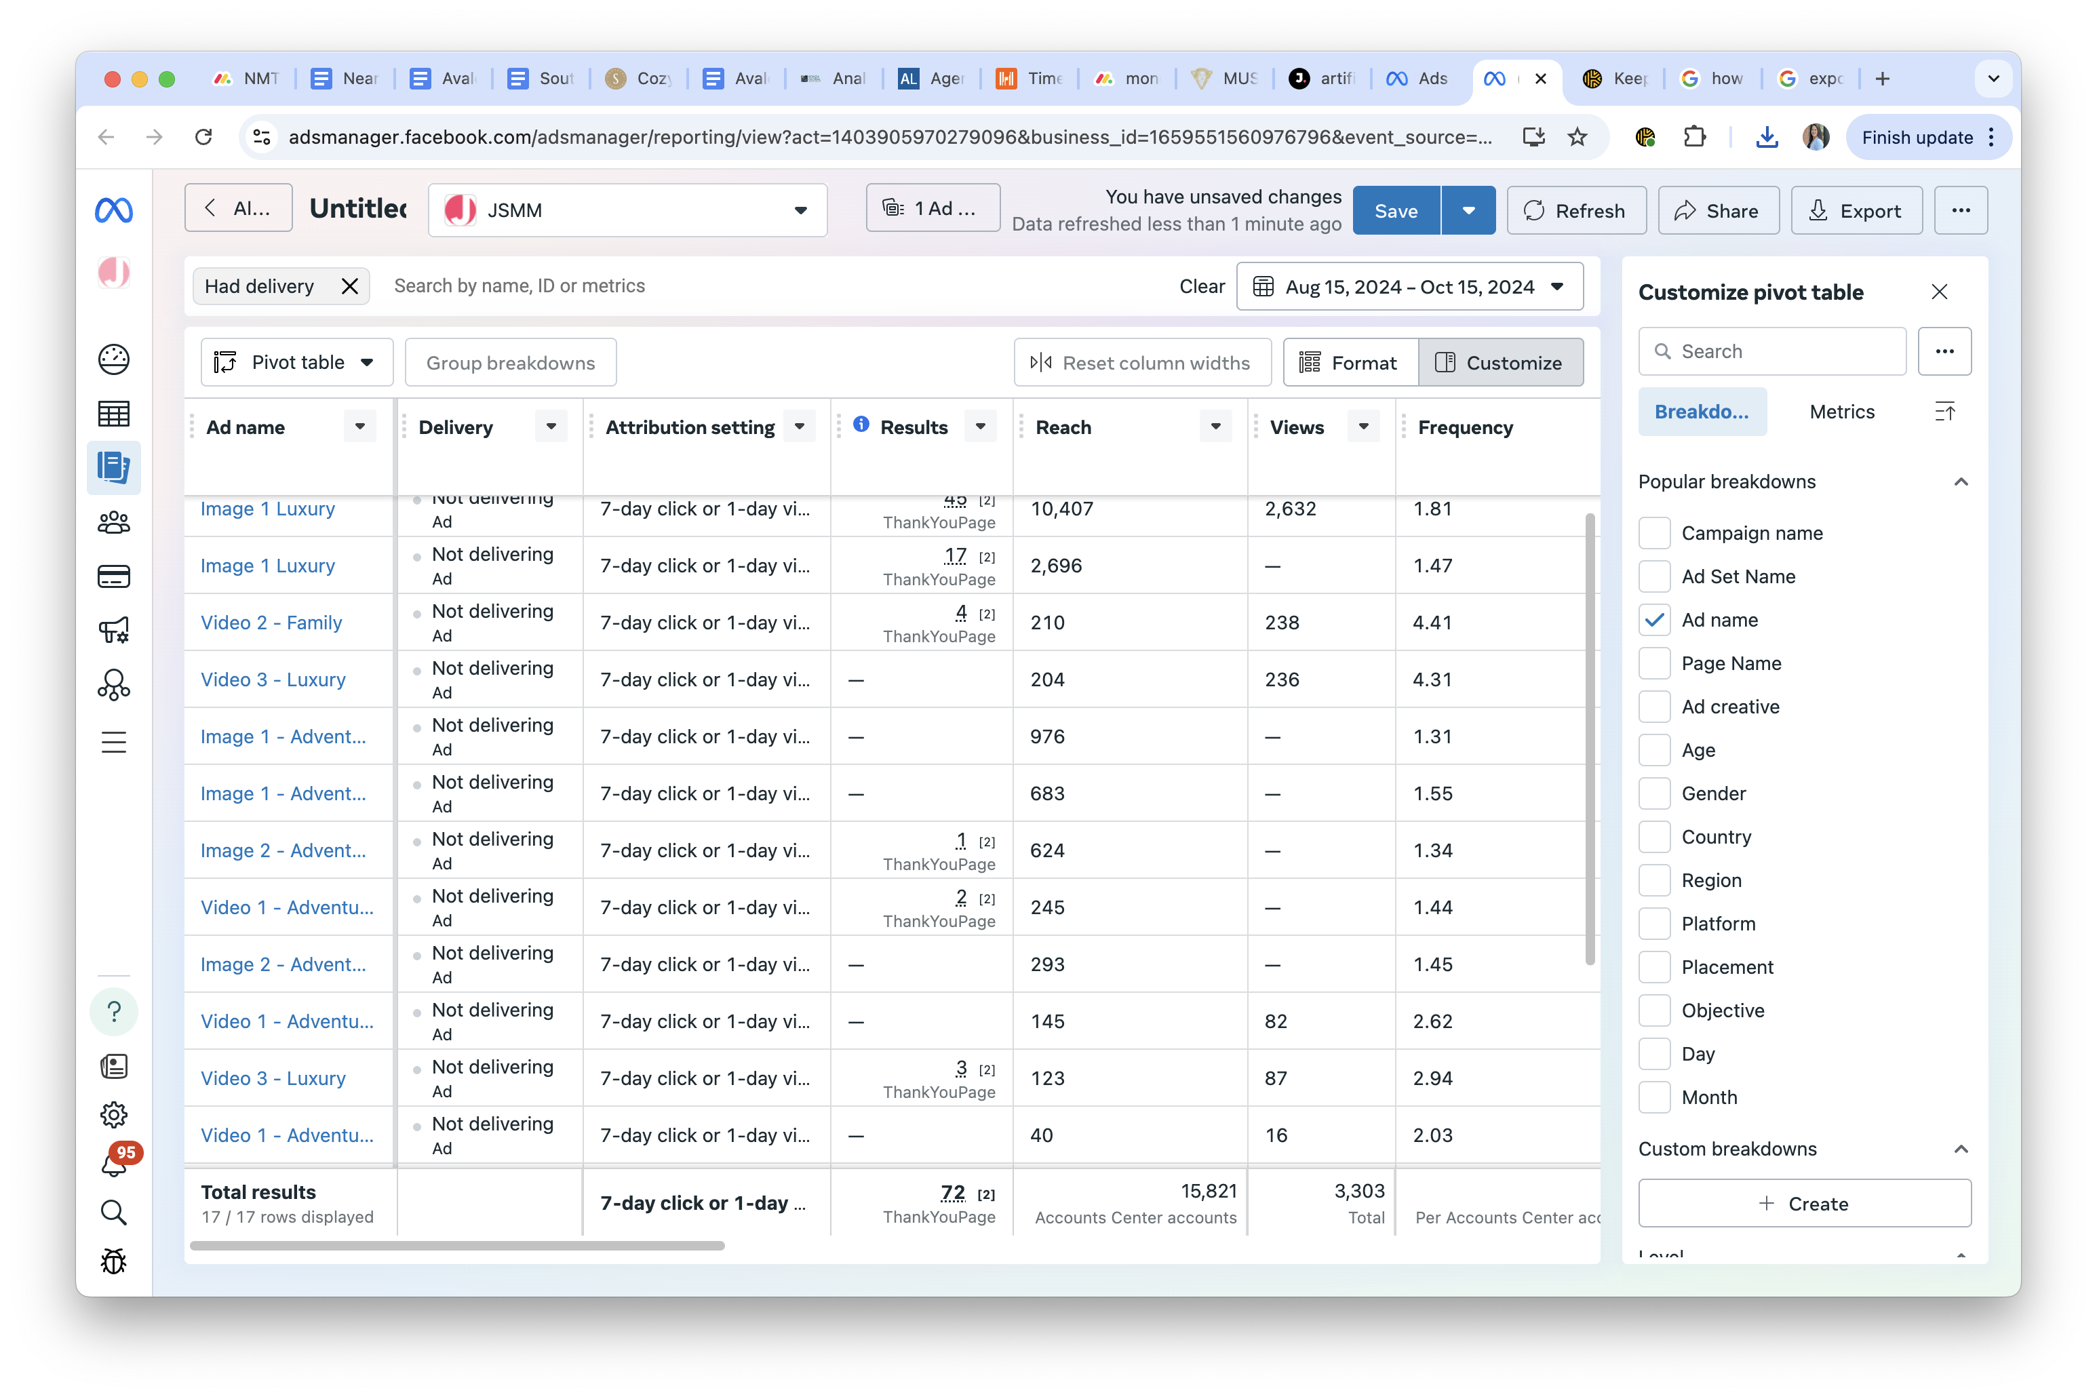Viewport: 2097px width, 1397px height.
Task: Click the browser downloads icon
Action: coord(1767,136)
